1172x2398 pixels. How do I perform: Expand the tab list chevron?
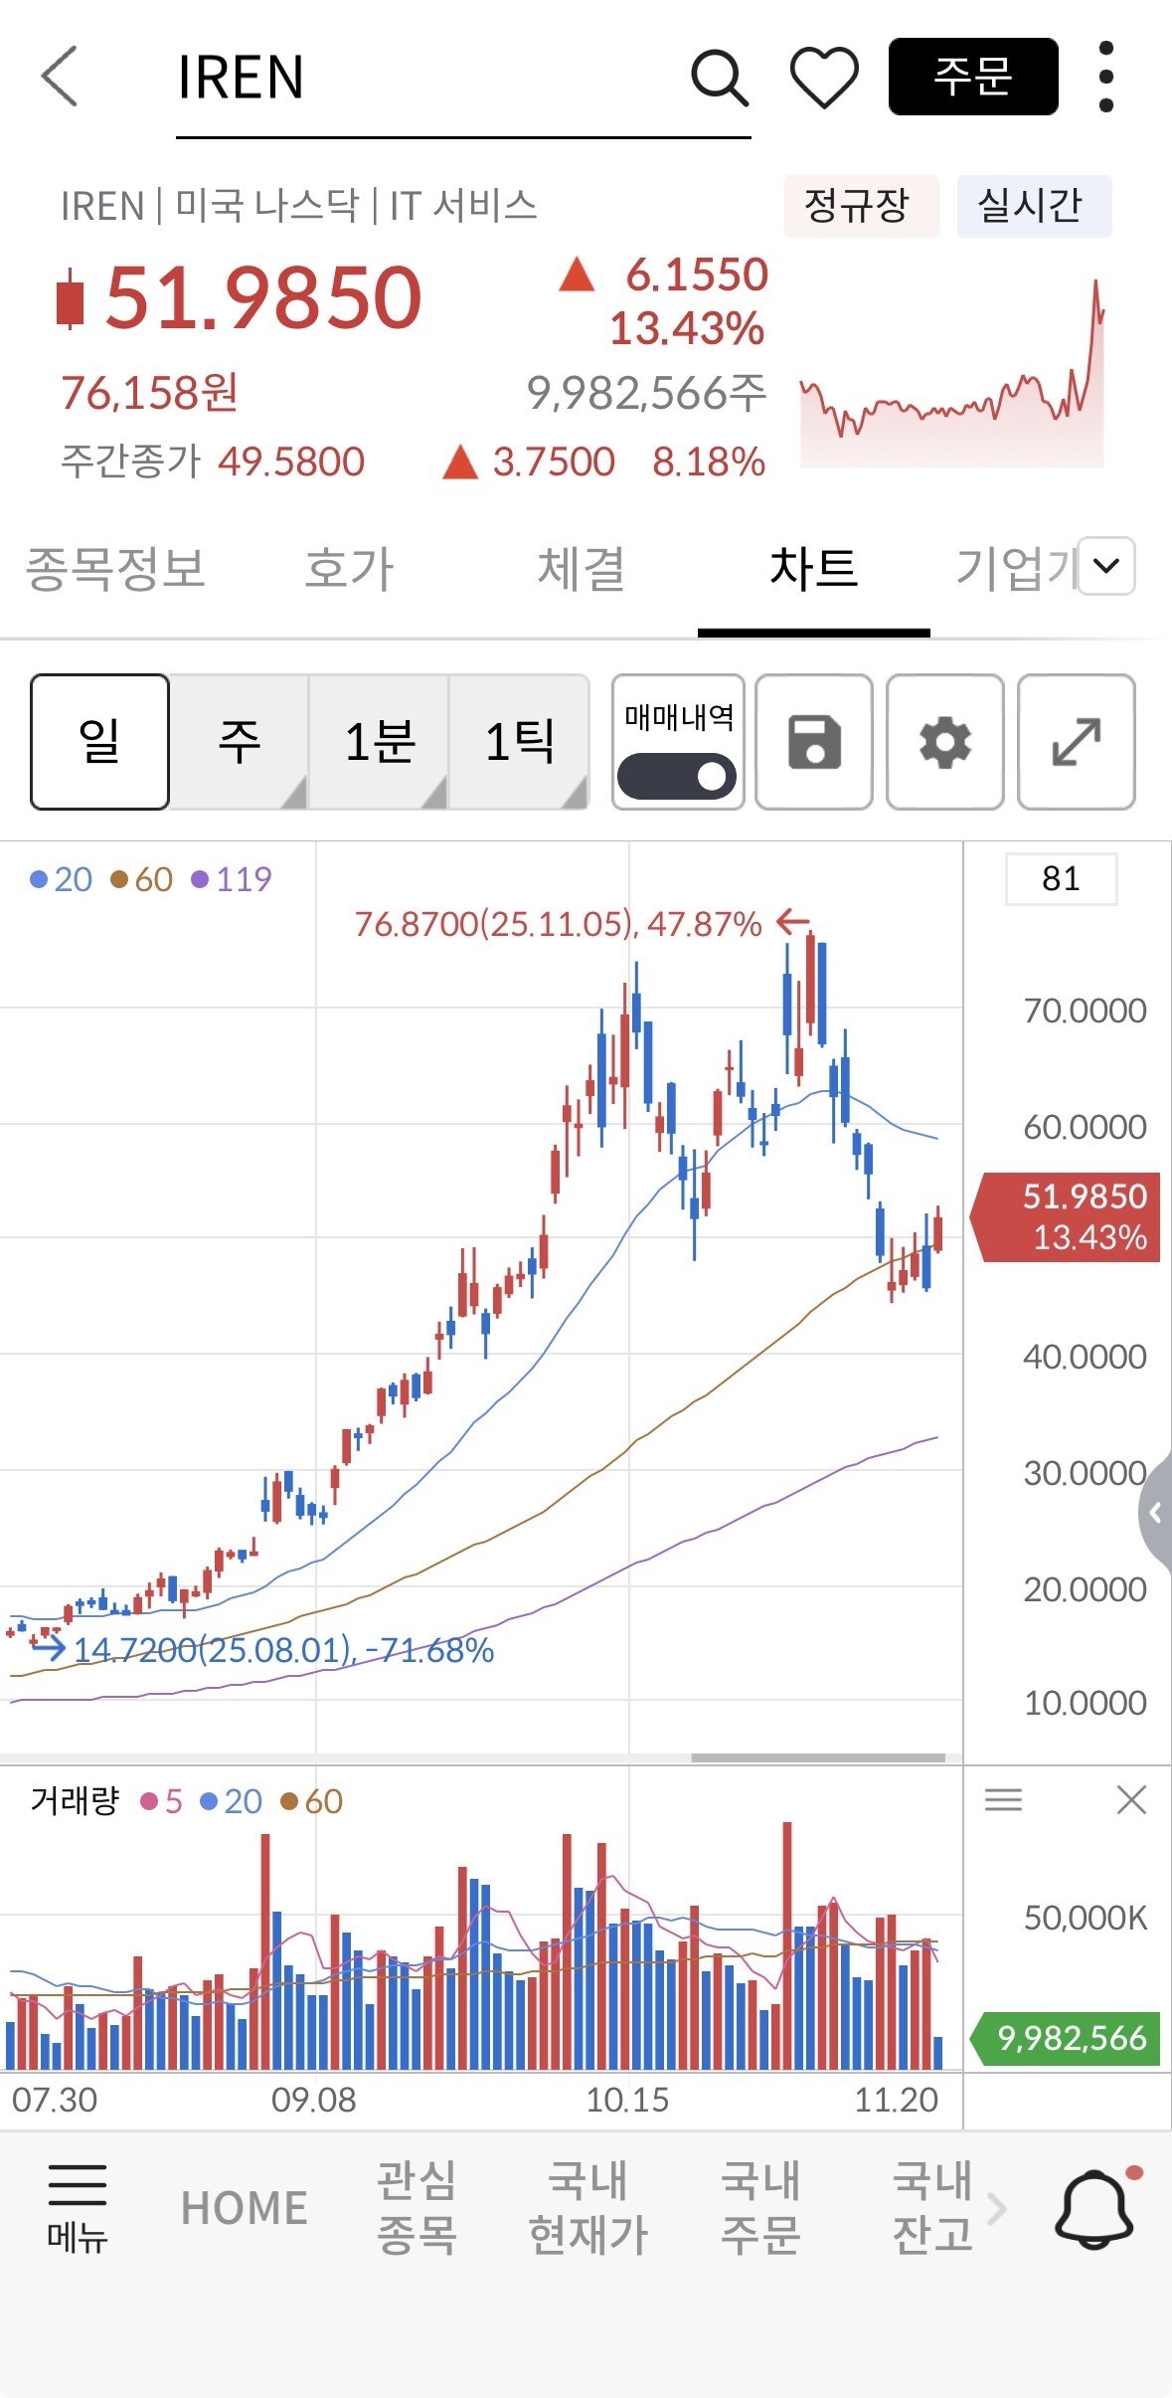(1105, 566)
